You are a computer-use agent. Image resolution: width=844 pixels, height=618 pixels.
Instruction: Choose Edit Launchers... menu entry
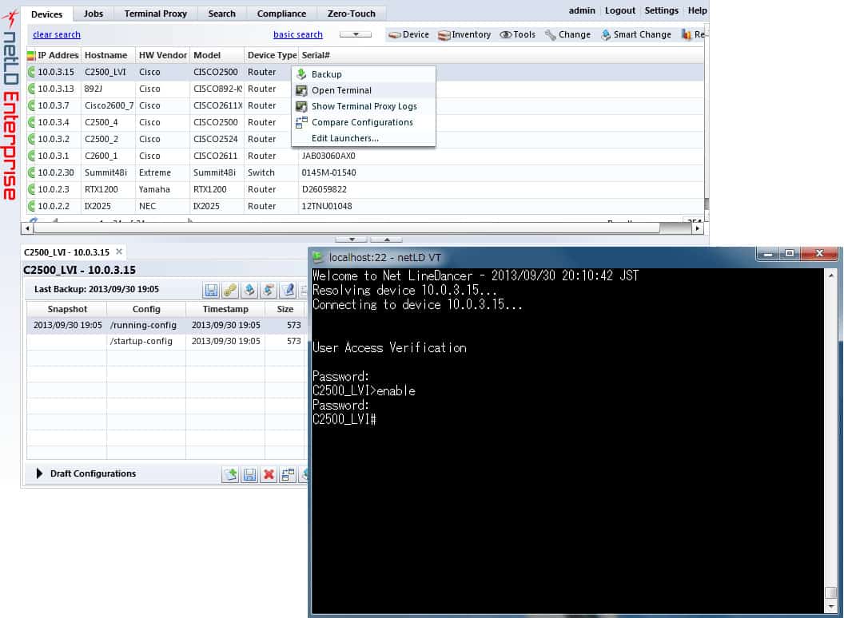(x=364, y=138)
